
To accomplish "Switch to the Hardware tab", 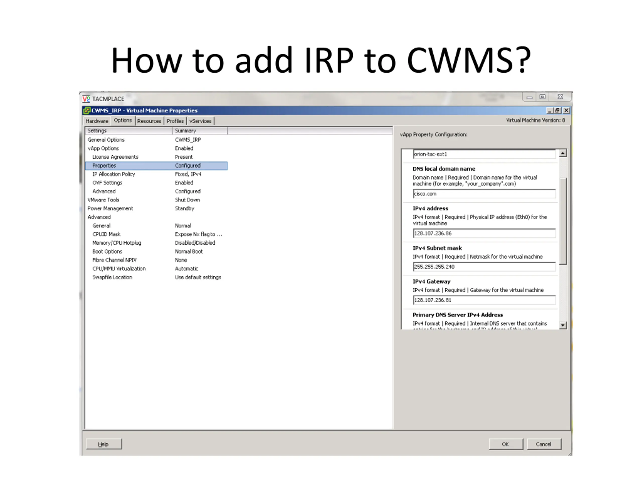I will (97, 121).
